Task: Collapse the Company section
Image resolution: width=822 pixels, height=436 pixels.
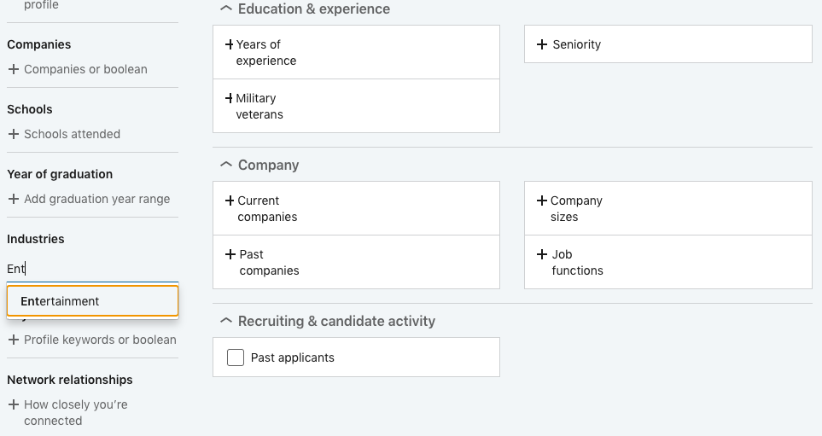Action: (x=226, y=165)
